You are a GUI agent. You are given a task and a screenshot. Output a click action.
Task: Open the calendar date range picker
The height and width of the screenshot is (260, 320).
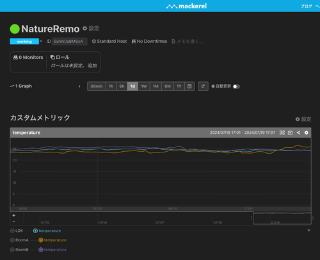189,86
